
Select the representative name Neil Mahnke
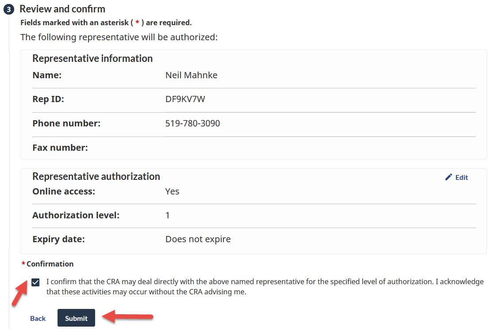(191, 75)
